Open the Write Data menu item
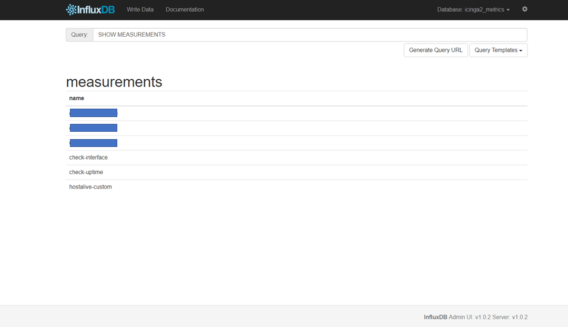 click(x=140, y=10)
